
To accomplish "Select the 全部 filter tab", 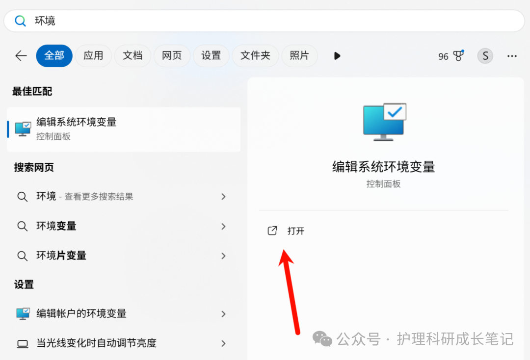I will (x=54, y=56).
